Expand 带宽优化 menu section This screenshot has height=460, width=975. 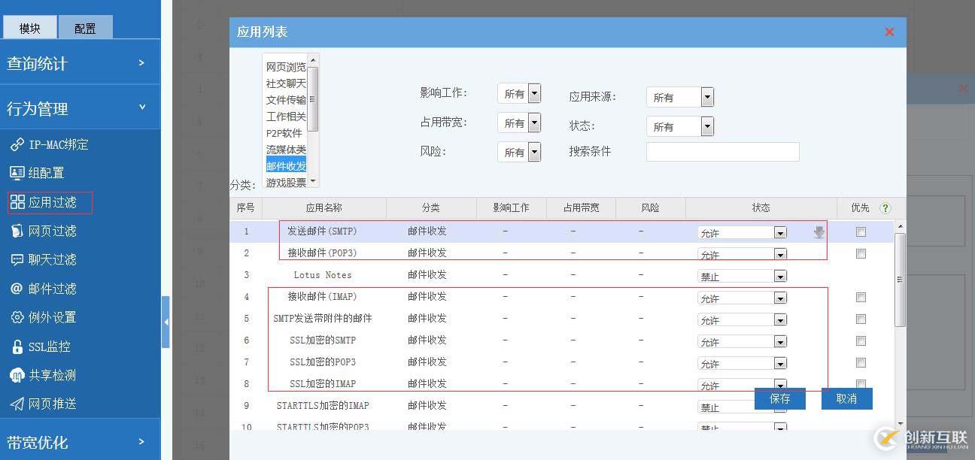(80, 441)
